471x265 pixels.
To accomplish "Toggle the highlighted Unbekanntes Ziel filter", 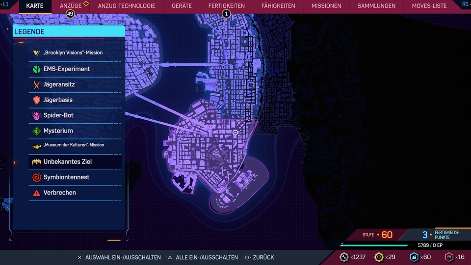I will [75, 162].
